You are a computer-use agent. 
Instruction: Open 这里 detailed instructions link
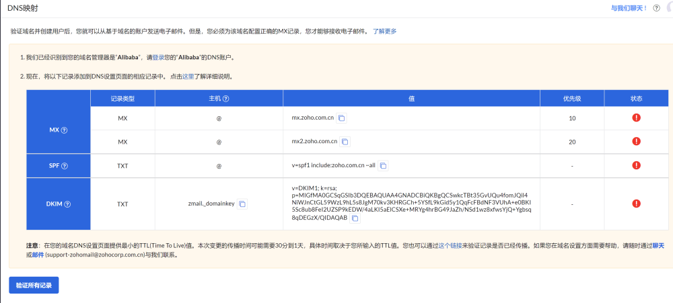point(188,77)
